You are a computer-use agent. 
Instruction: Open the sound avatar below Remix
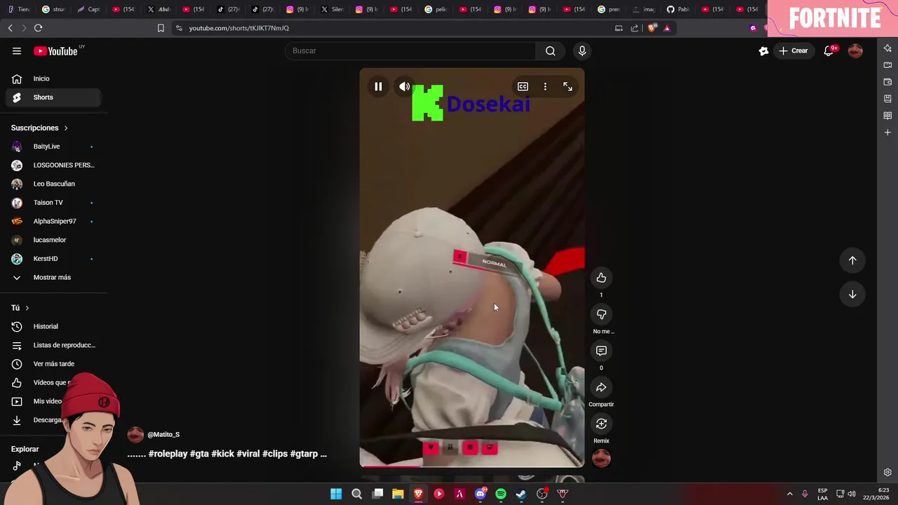601,458
